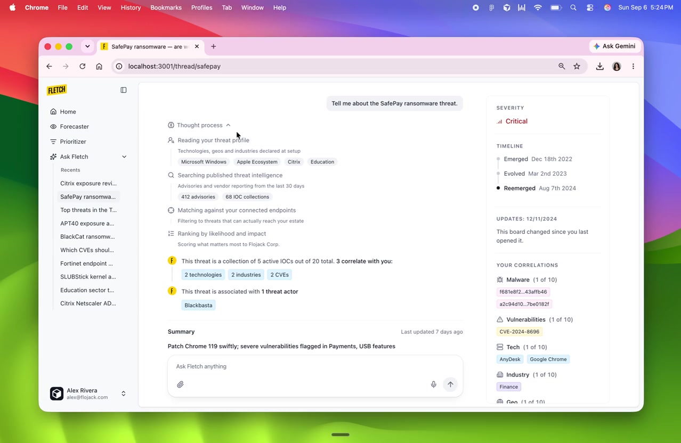
Task: Open the Chrome tab search dropdown
Action: click(87, 46)
